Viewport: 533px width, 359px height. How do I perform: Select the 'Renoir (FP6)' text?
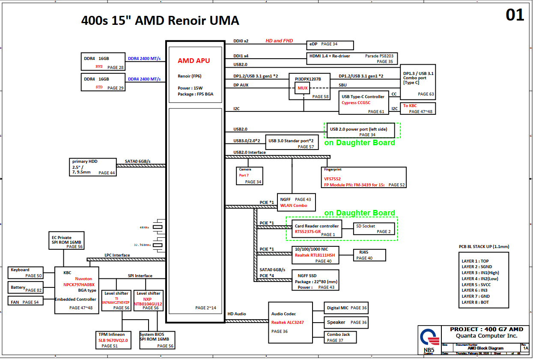point(190,76)
